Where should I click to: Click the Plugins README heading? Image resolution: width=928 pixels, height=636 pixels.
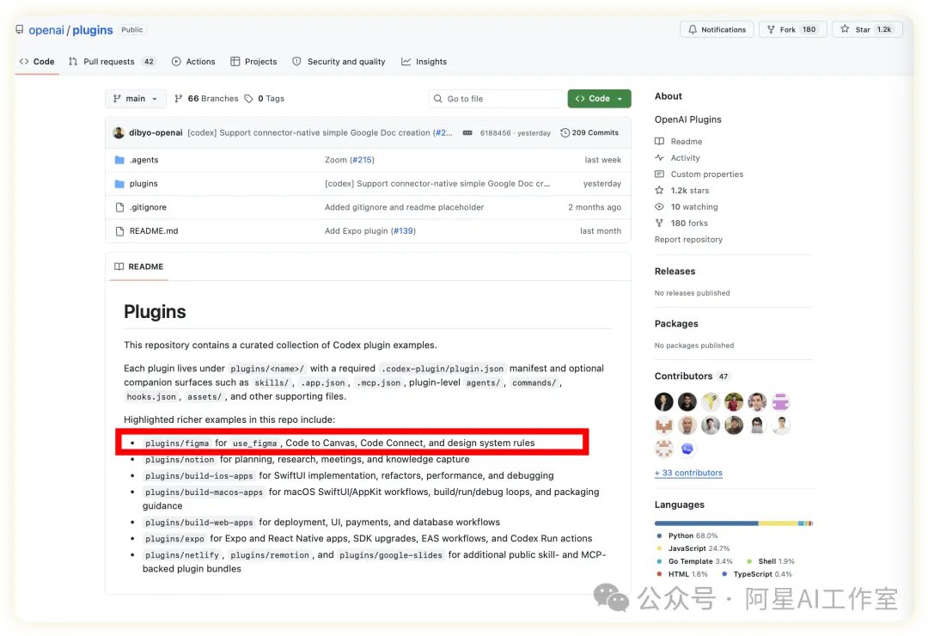[155, 312]
